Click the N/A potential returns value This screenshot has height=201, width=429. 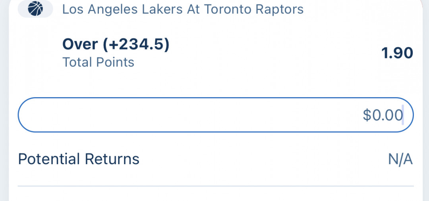click(x=400, y=159)
